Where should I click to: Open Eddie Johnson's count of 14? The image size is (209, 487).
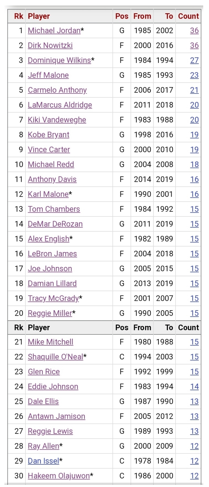click(x=194, y=387)
